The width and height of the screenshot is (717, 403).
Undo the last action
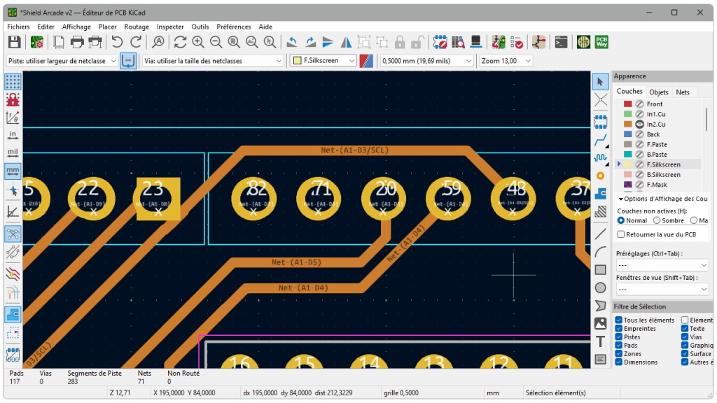[117, 42]
